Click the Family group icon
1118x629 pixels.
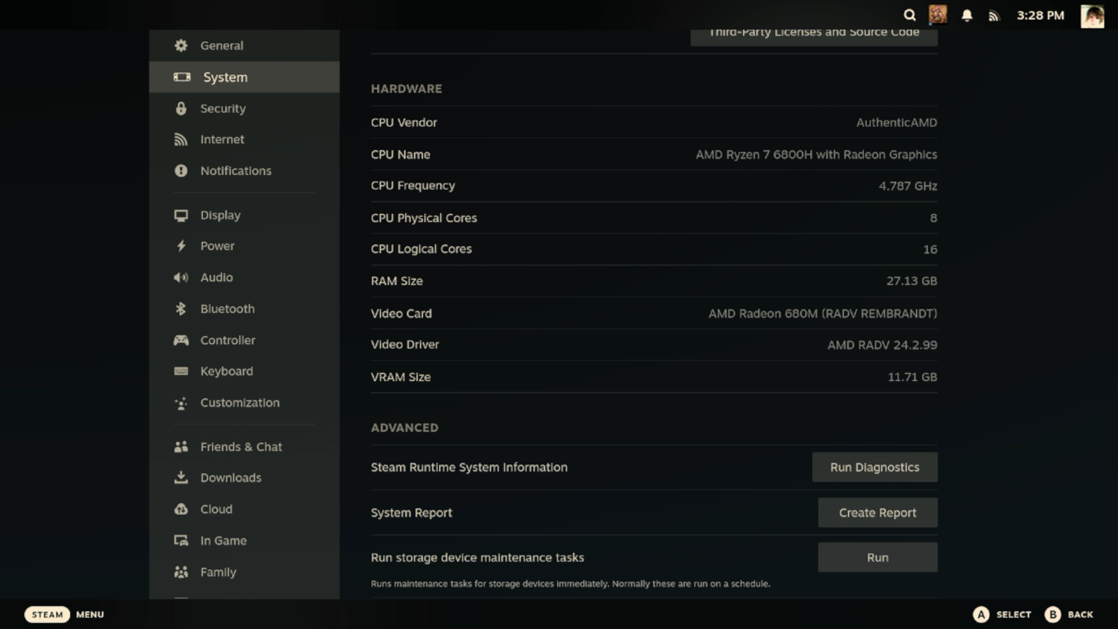tap(181, 572)
